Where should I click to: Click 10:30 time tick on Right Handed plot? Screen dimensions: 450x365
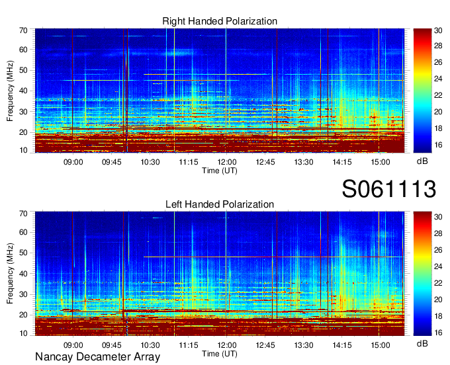click(x=150, y=162)
